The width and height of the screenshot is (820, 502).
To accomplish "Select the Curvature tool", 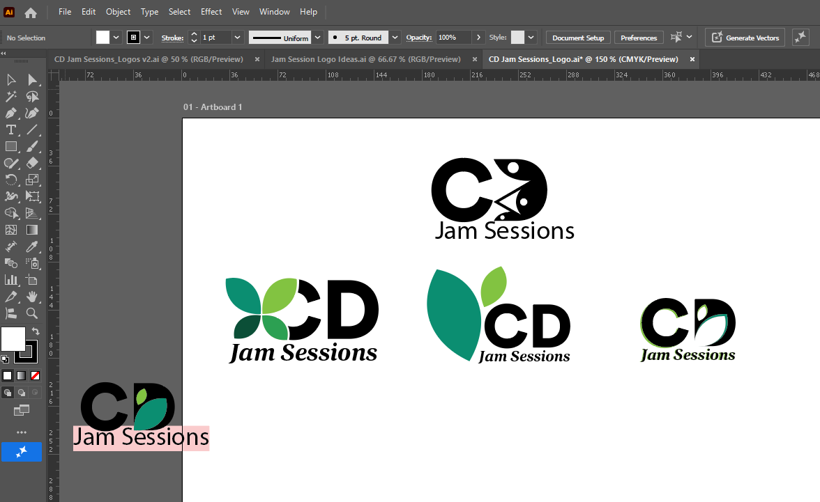I will click(32, 113).
